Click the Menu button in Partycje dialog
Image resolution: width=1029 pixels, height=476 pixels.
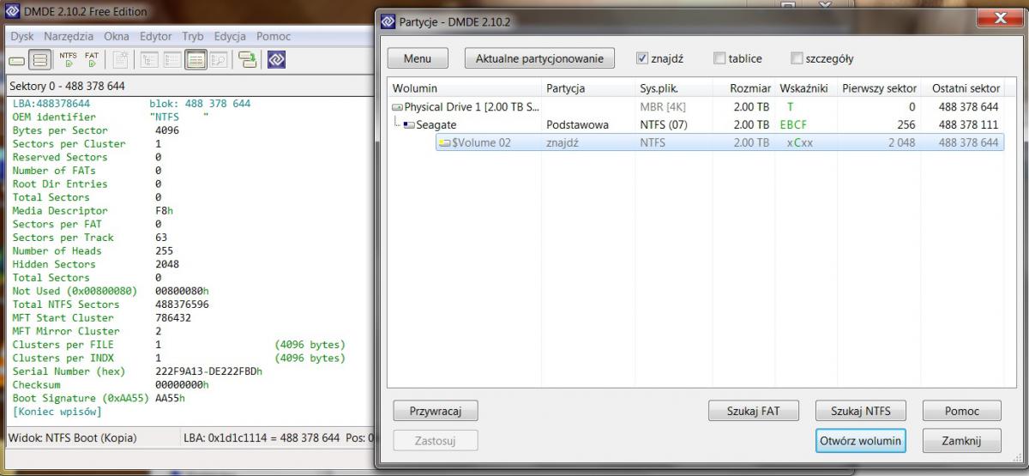pyautogui.click(x=418, y=58)
